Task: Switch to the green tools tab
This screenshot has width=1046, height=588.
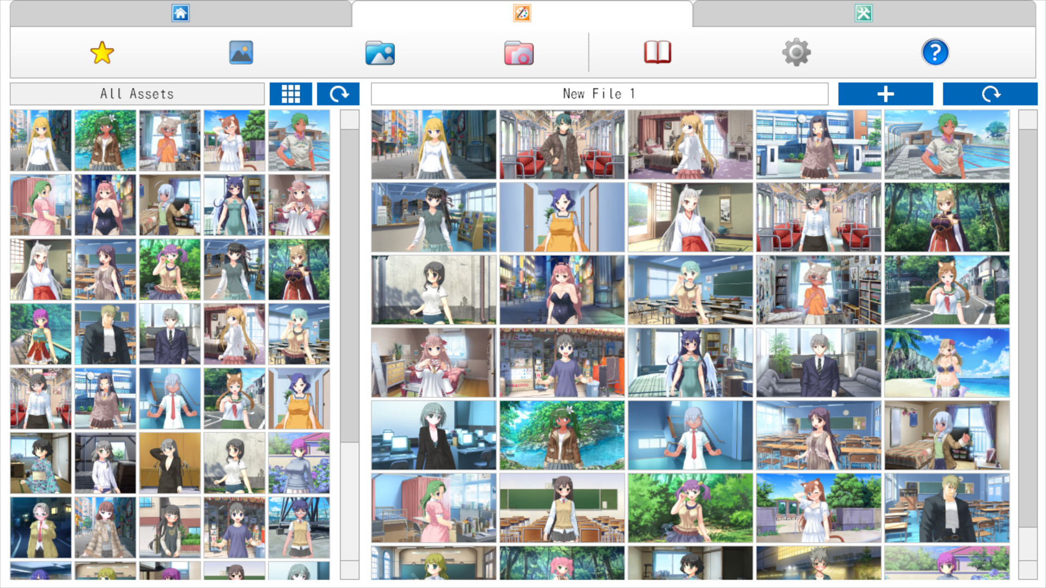Action: click(863, 13)
